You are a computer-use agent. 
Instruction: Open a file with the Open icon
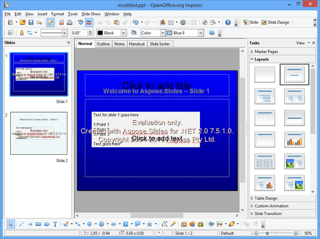click(x=23, y=22)
